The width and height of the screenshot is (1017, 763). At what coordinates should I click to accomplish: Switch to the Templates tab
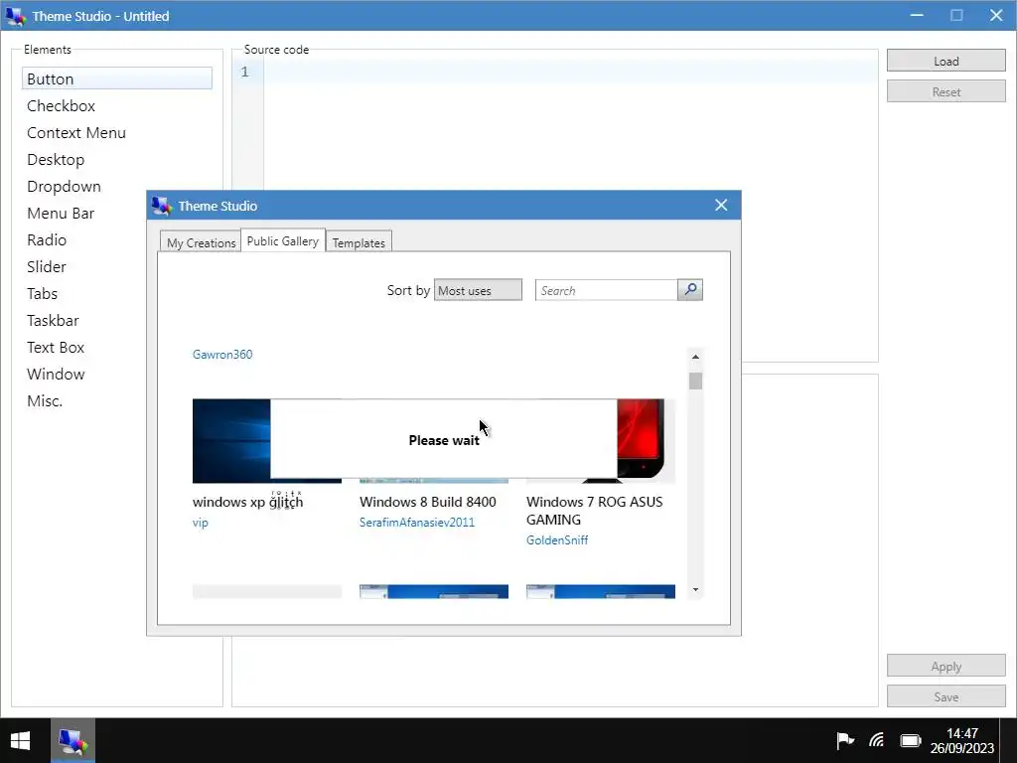tap(359, 242)
